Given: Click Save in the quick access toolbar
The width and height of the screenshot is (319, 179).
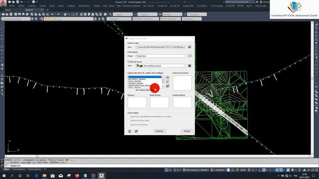Looking at the screenshot, I should [x=17, y=2].
